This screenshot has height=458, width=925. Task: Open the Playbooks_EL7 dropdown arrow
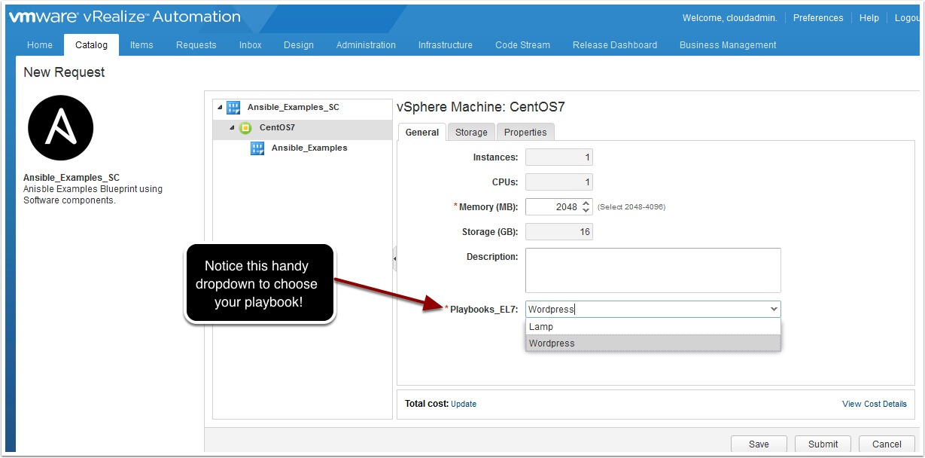coord(774,309)
